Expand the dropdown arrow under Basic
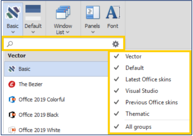The image size is (193, 136). (13, 32)
